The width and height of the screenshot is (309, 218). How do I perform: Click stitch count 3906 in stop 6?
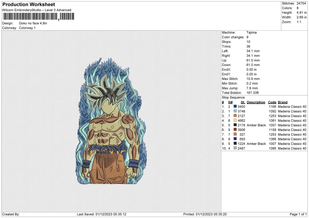(241, 130)
